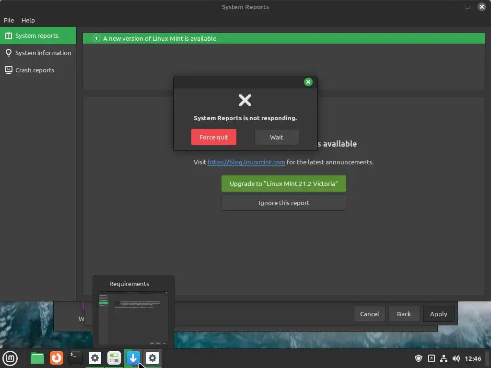Click Ignore this report
This screenshot has height=368, width=491.
(x=284, y=203)
